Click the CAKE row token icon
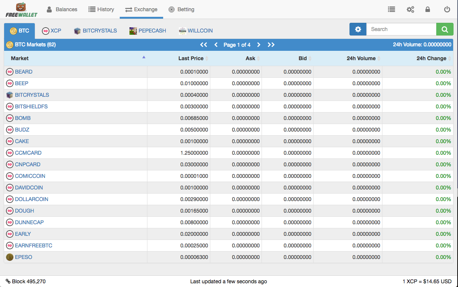458x287 pixels. [10, 141]
